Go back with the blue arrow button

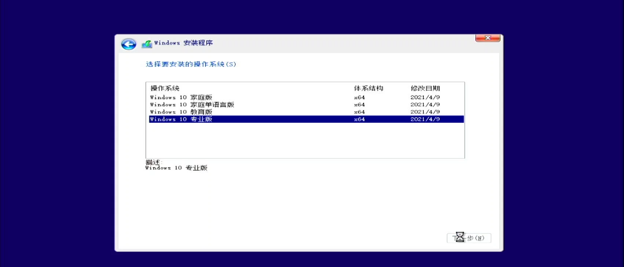point(129,44)
